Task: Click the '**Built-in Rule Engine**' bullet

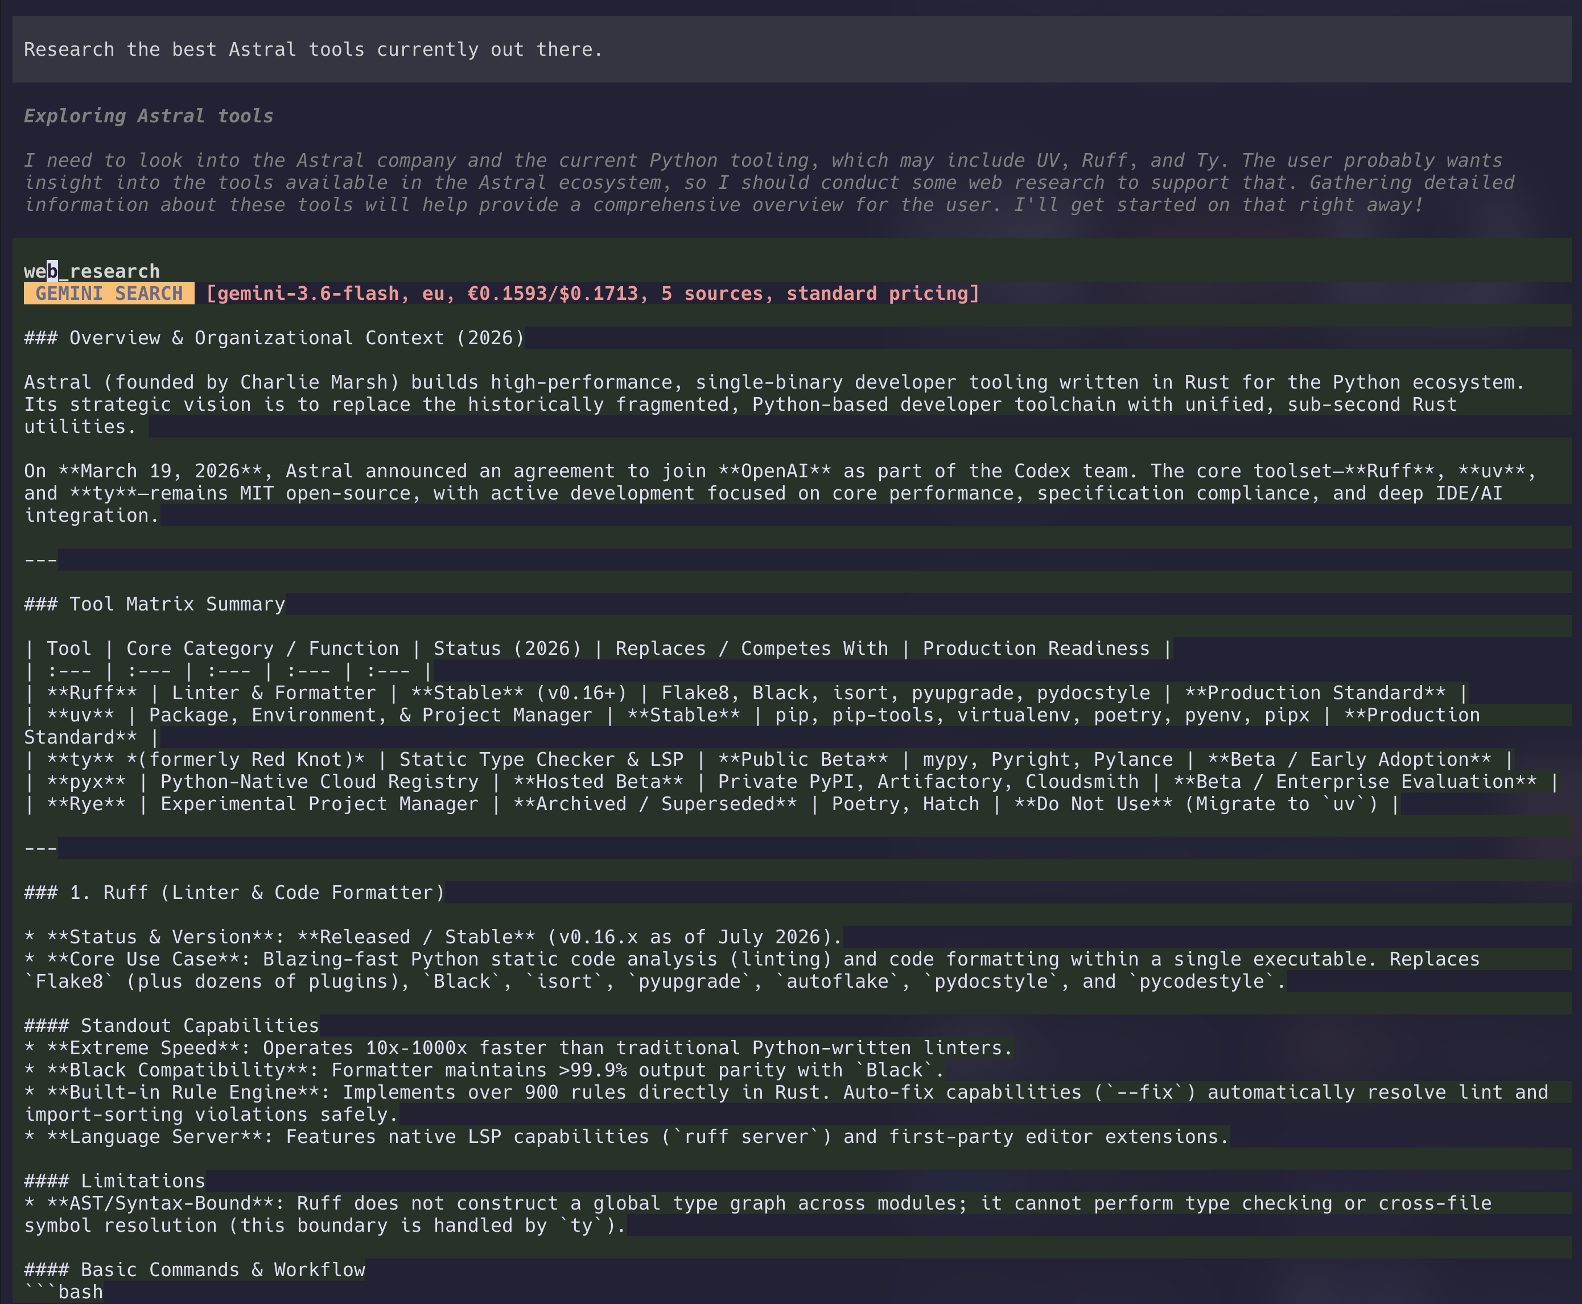Action: pyautogui.click(x=786, y=1103)
